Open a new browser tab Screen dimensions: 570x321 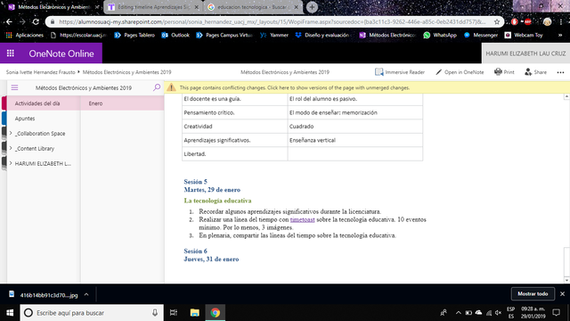312,7
